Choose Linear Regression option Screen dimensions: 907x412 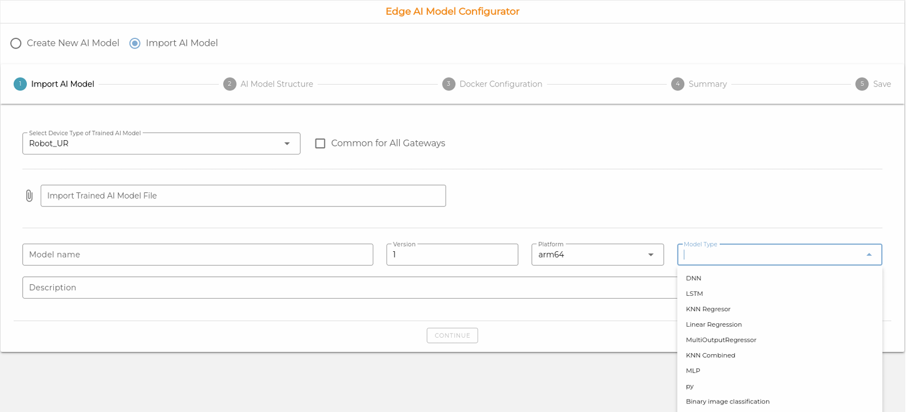tap(780, 324)
